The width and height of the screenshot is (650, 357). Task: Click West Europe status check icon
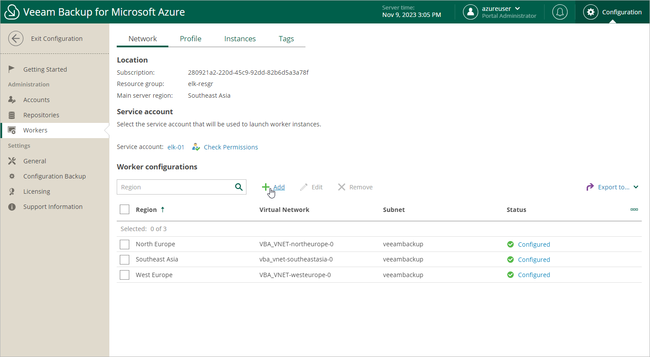point(510,274)
